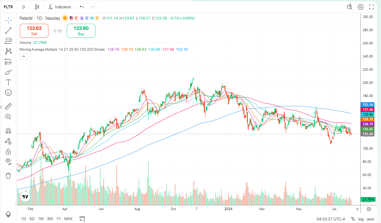Open the forecasting and position tools

pyautogui.click(x=8, y=62)
